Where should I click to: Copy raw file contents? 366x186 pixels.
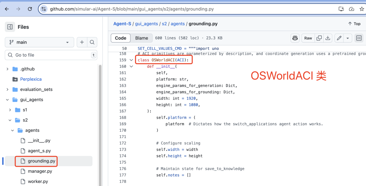click(319, 38)
